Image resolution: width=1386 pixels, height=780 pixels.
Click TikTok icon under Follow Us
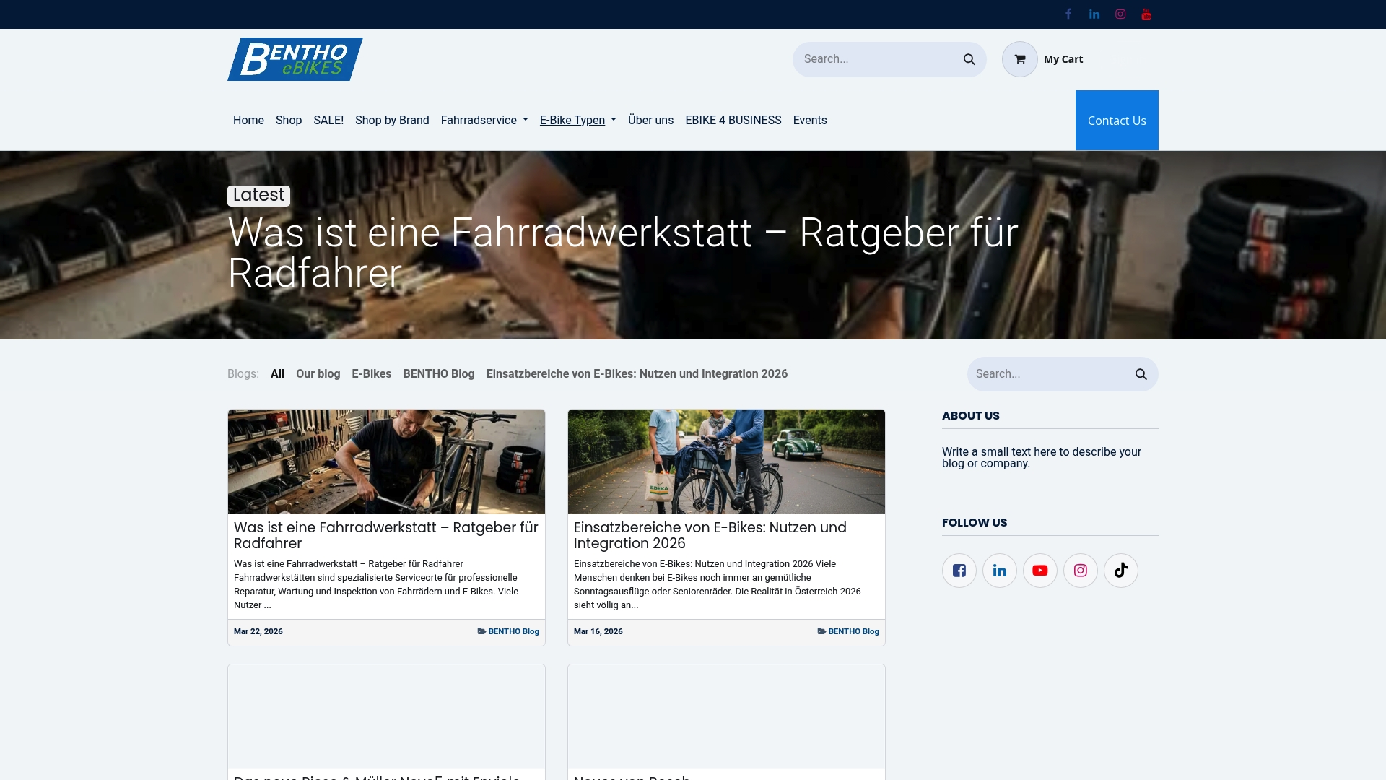(x=1120, y=571)
